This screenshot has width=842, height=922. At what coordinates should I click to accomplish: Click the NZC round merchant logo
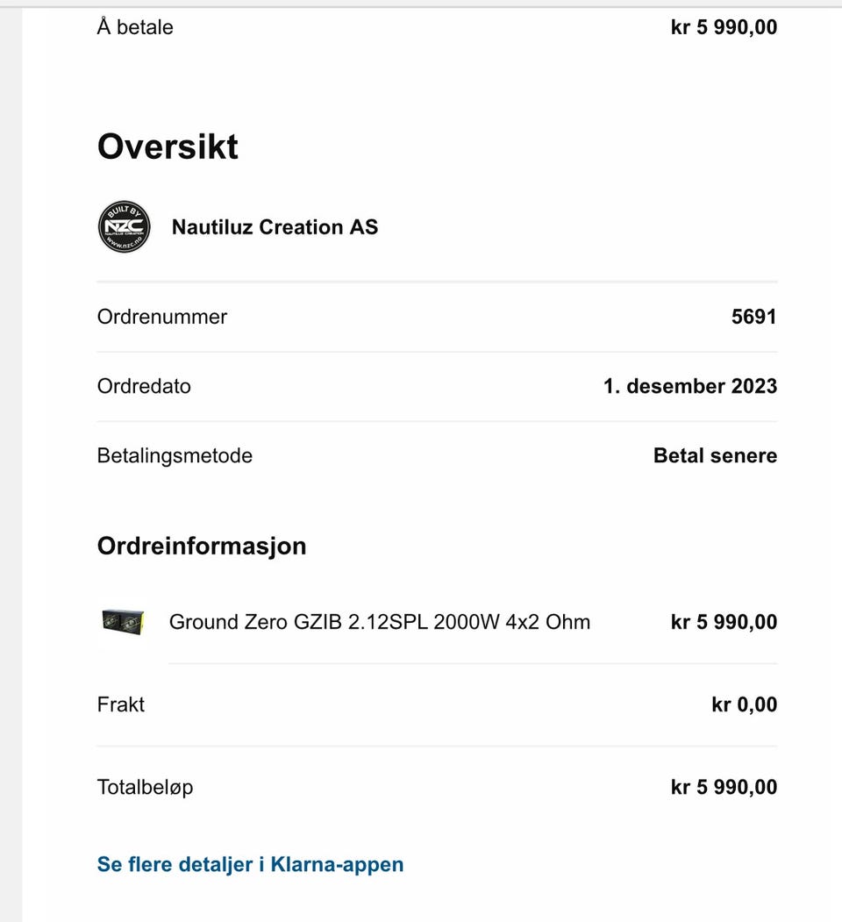pos(124,227)
